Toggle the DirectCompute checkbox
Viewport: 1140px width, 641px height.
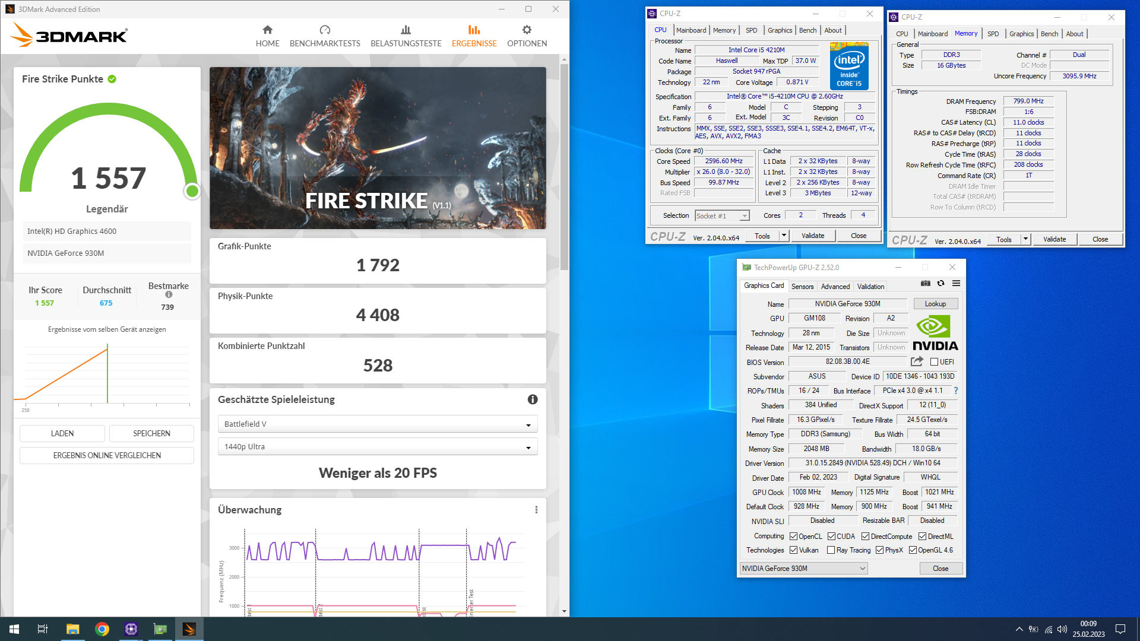click(x=865, y=536)
